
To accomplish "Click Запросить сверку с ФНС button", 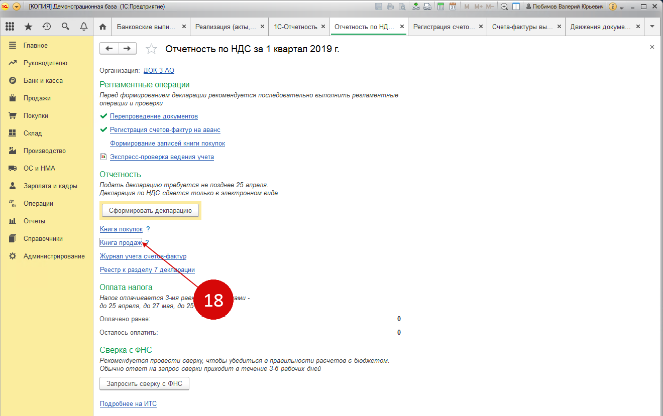I will point(145,384).
